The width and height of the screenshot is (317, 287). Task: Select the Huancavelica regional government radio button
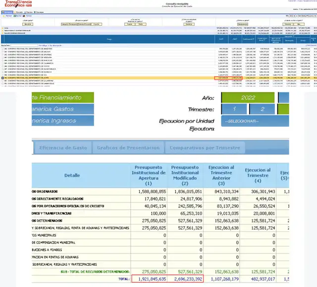click(2, 69)
